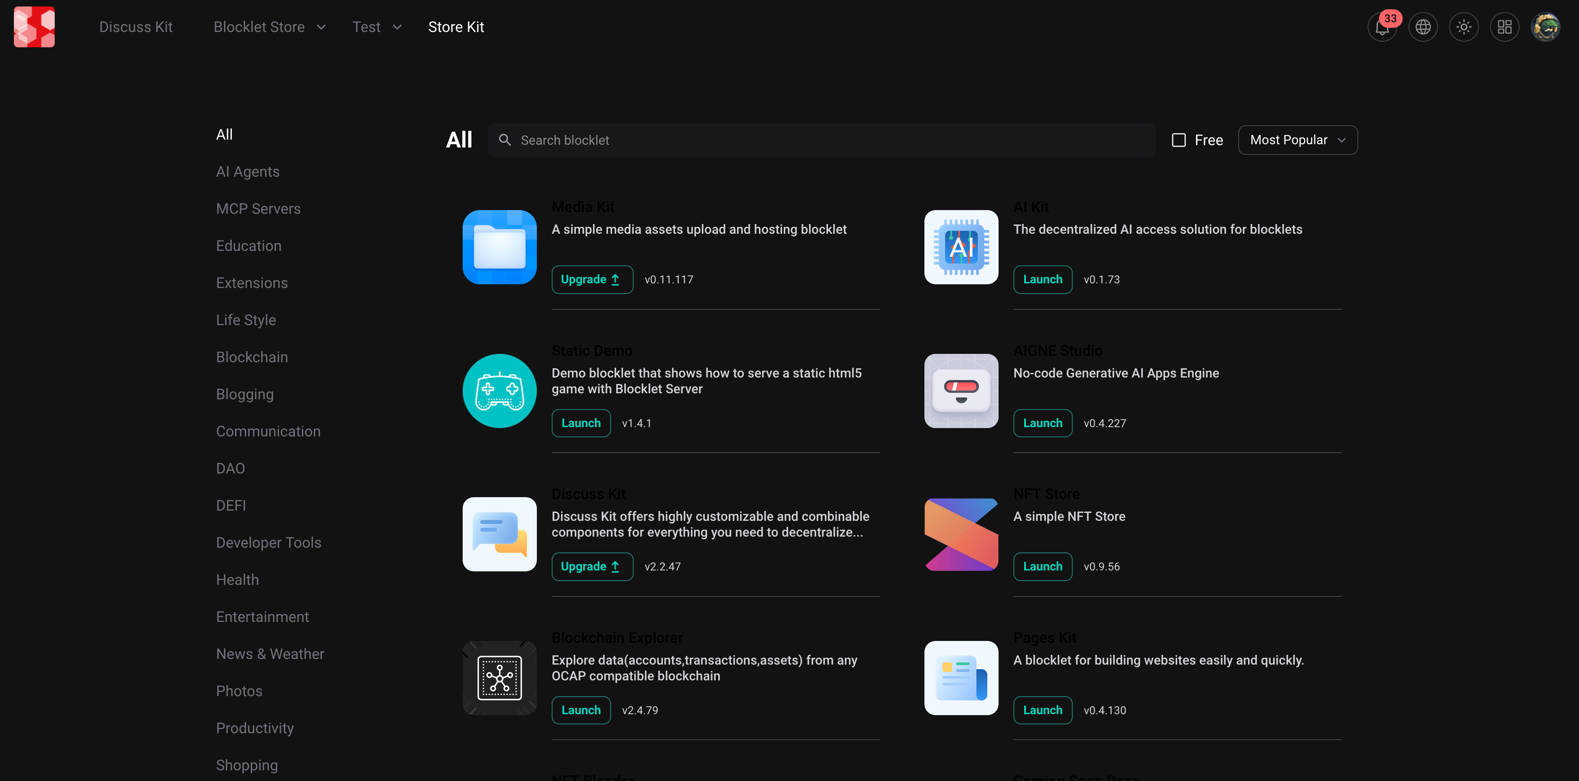This screenshot has width=1579, height=781.
Task: Switch to the Discuss Kit nav tab
Action: click(x=136, y=27)
